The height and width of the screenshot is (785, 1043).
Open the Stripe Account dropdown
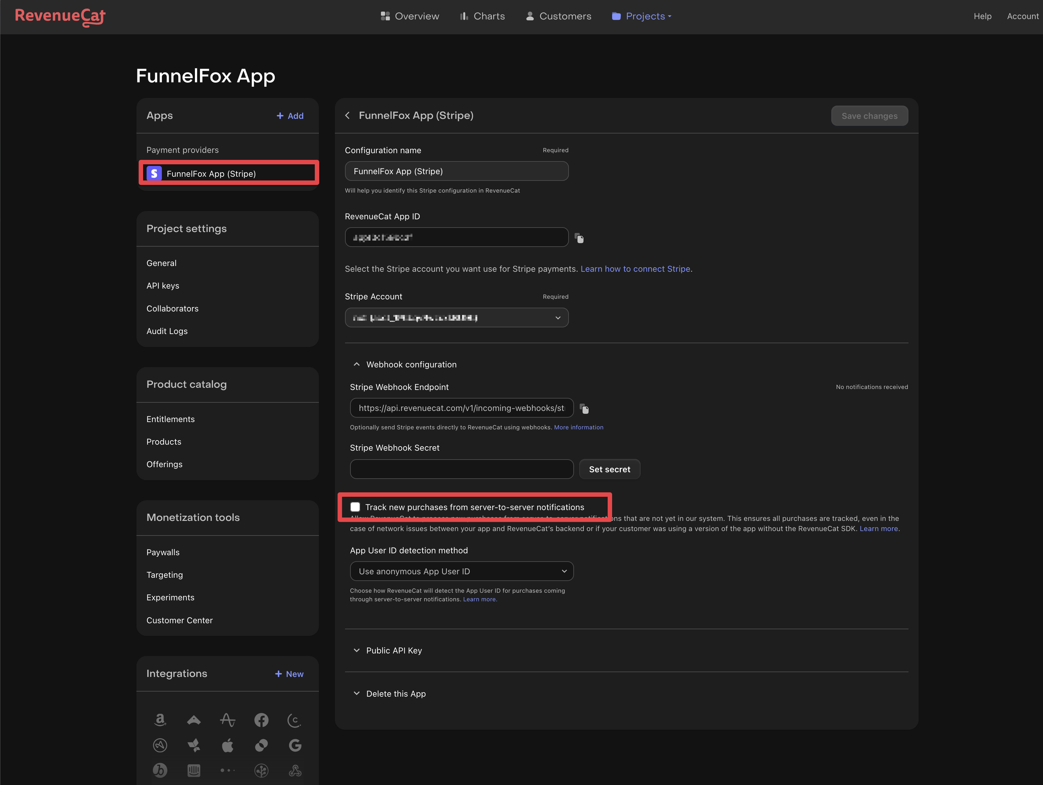(456, 317)
